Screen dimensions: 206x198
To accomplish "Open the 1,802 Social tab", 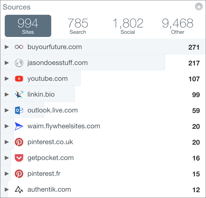I will coord(128,26).
